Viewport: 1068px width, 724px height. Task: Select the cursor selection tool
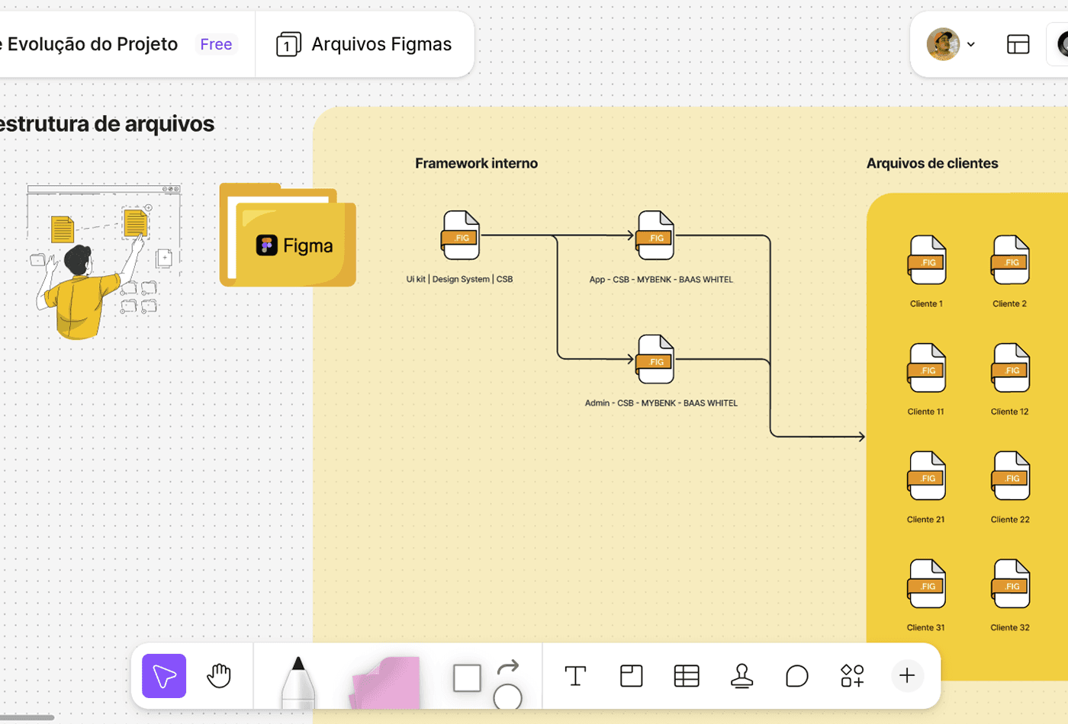click(x=163, y=675)
